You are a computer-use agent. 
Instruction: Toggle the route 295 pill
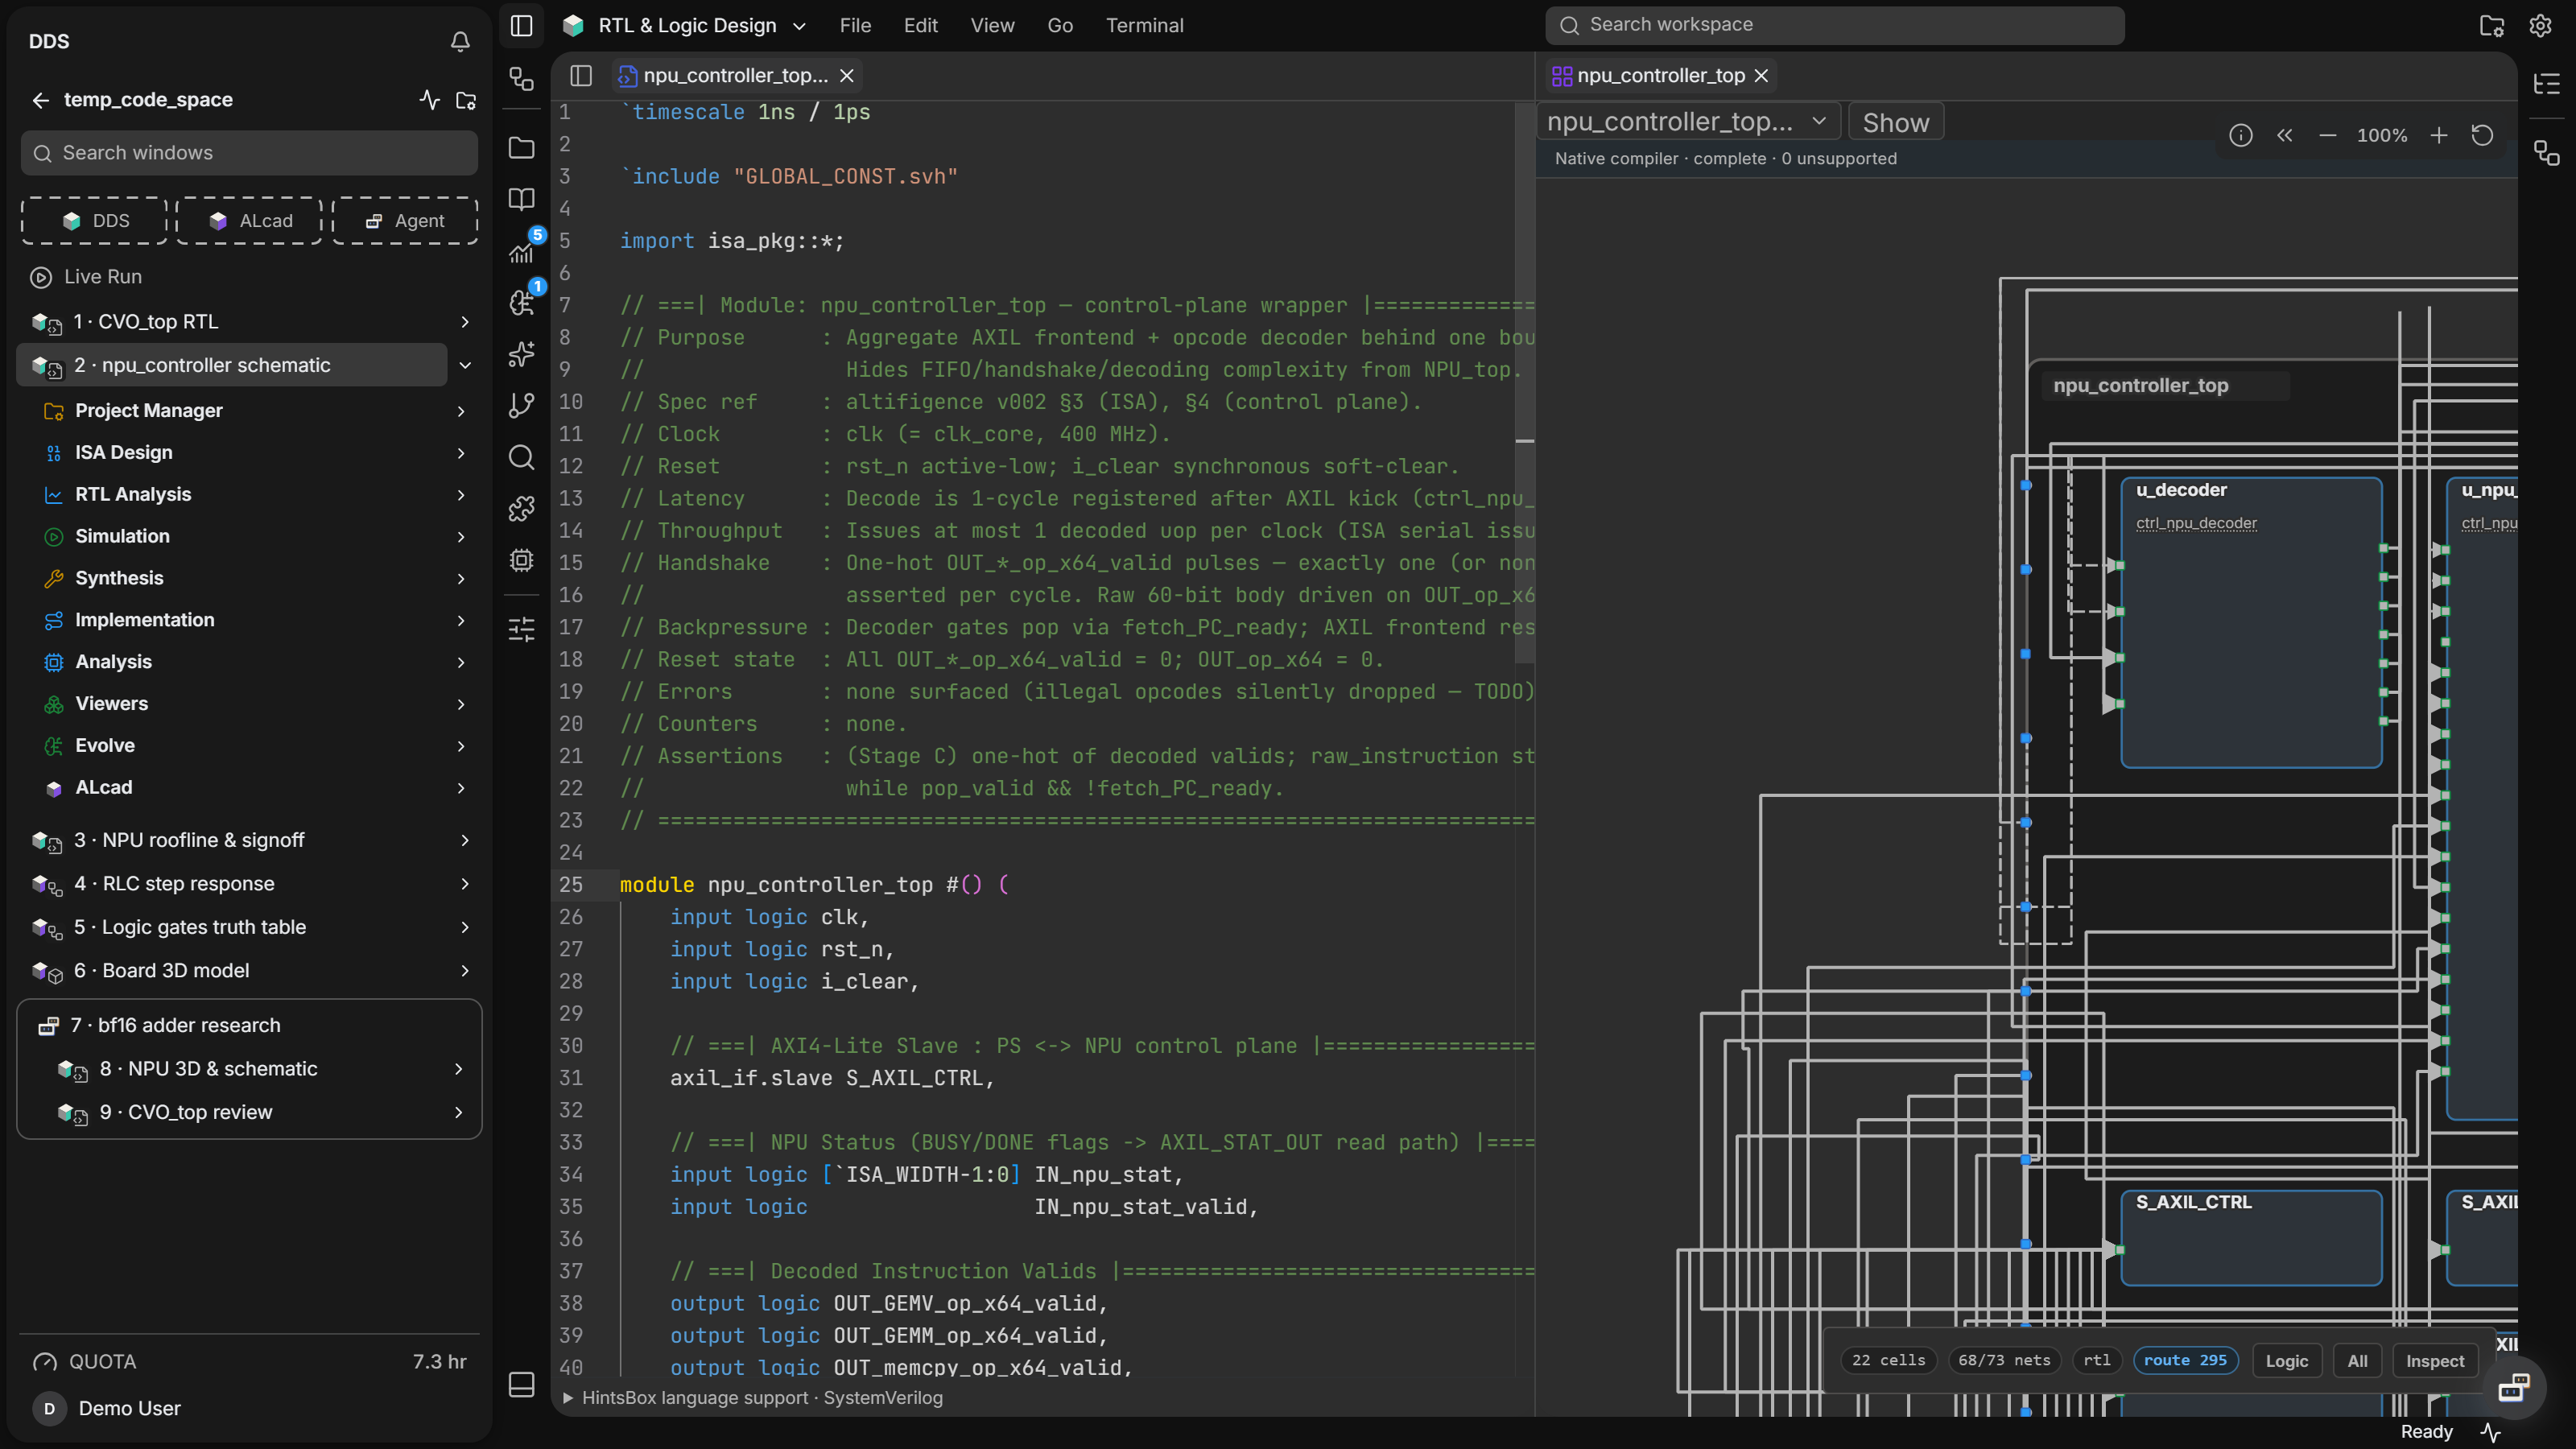[x=2185, y=1360]
